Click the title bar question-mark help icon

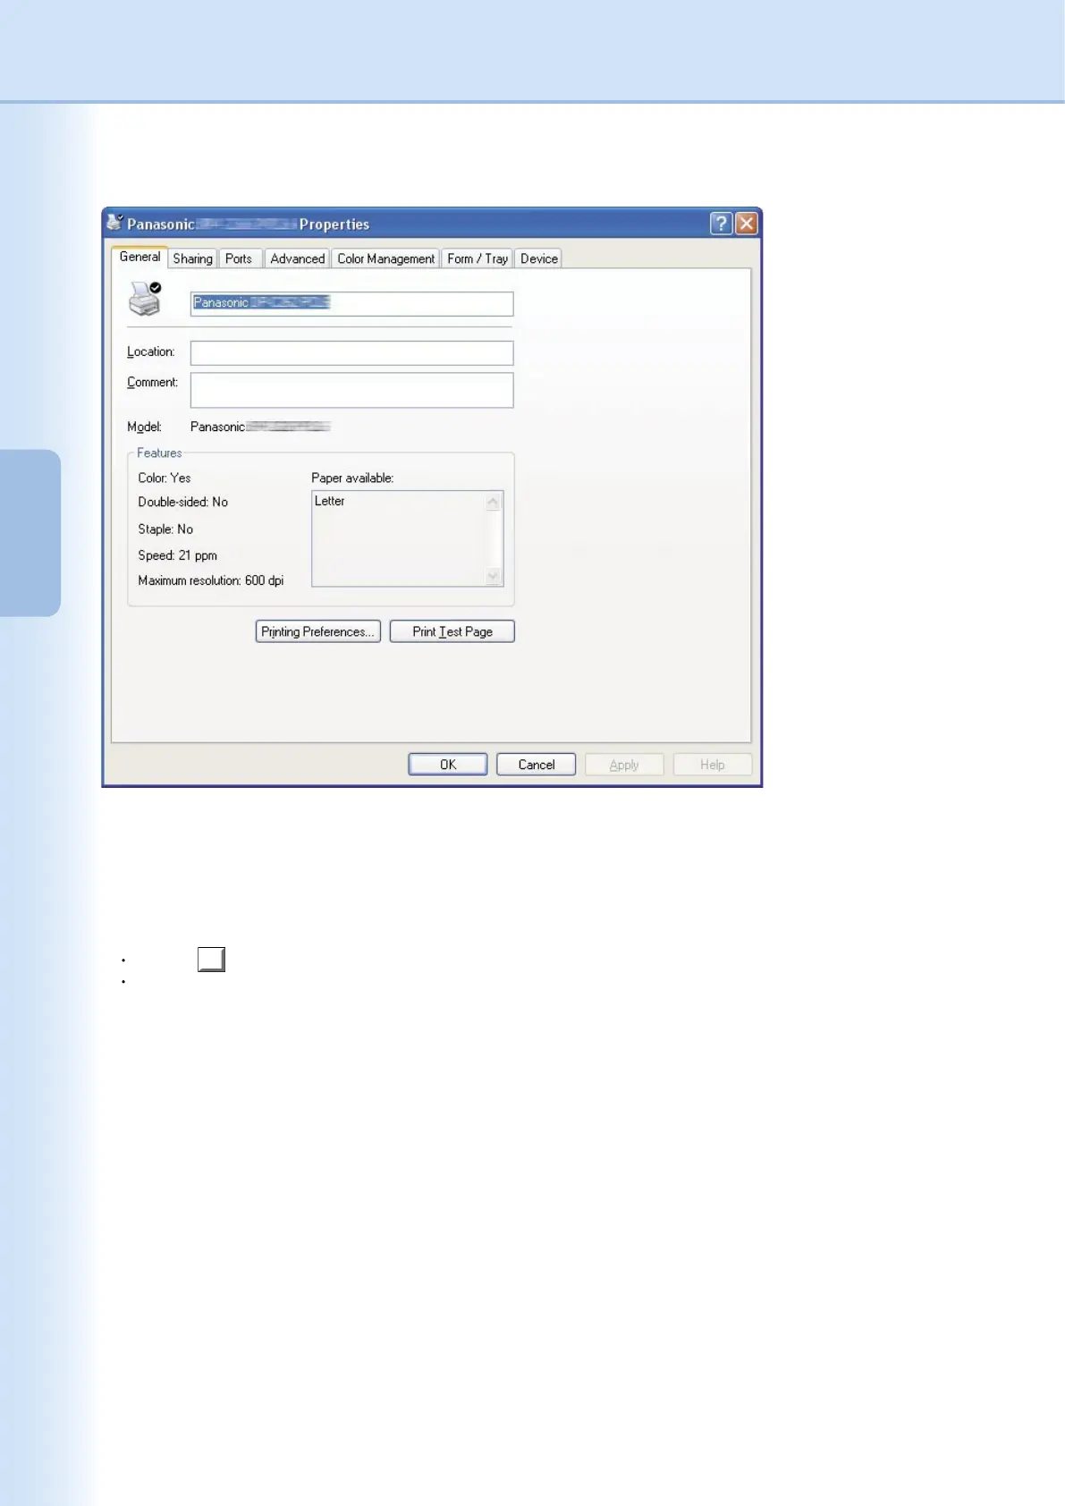coord(721,224)
